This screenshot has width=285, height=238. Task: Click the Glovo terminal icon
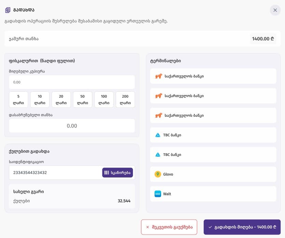point(157,174)
